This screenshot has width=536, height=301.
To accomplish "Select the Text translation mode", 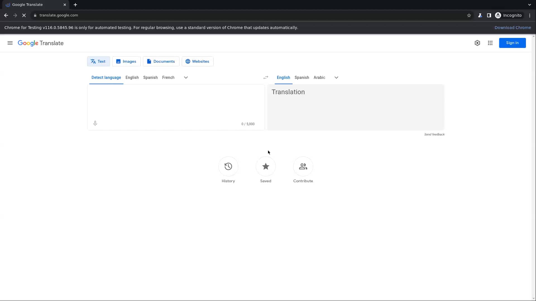I will click(98, 61).
